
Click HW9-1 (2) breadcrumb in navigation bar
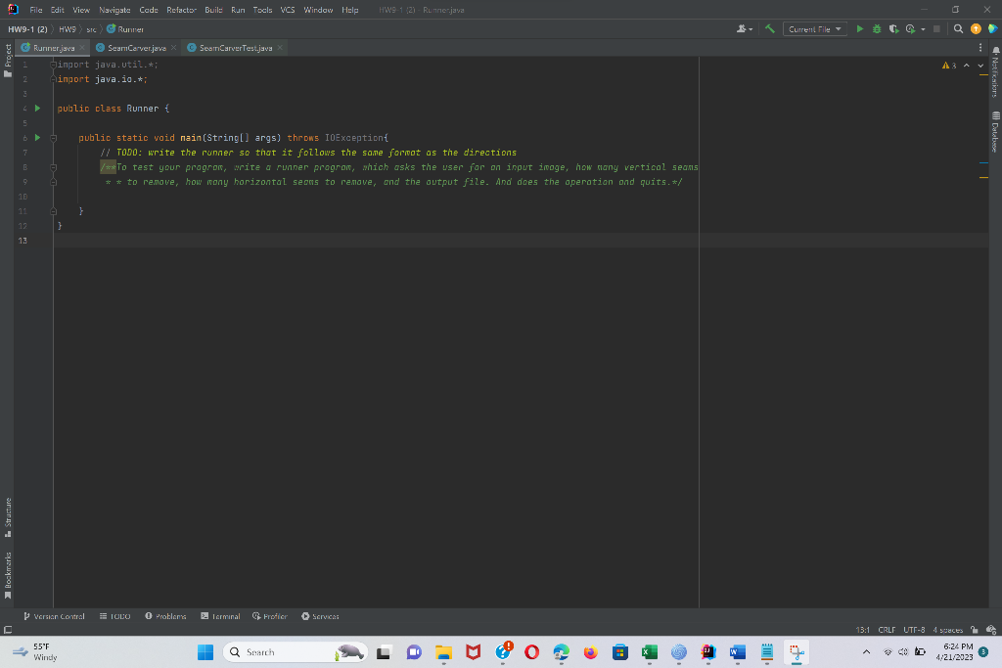(27, 29)
